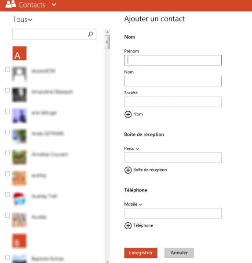Click scrollbar down arrow of contact list

pyautogui.click(x=107, y=262)
